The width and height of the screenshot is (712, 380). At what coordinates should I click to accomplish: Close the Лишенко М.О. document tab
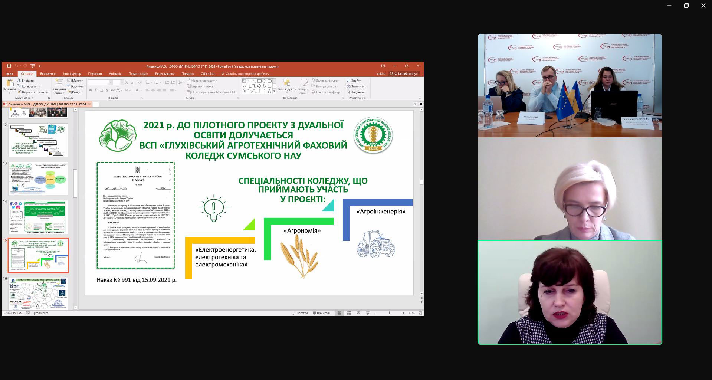click(89, 104)
